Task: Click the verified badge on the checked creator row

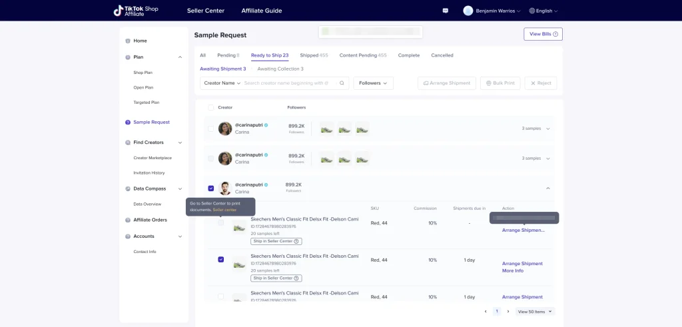Action: click(266, 184)
